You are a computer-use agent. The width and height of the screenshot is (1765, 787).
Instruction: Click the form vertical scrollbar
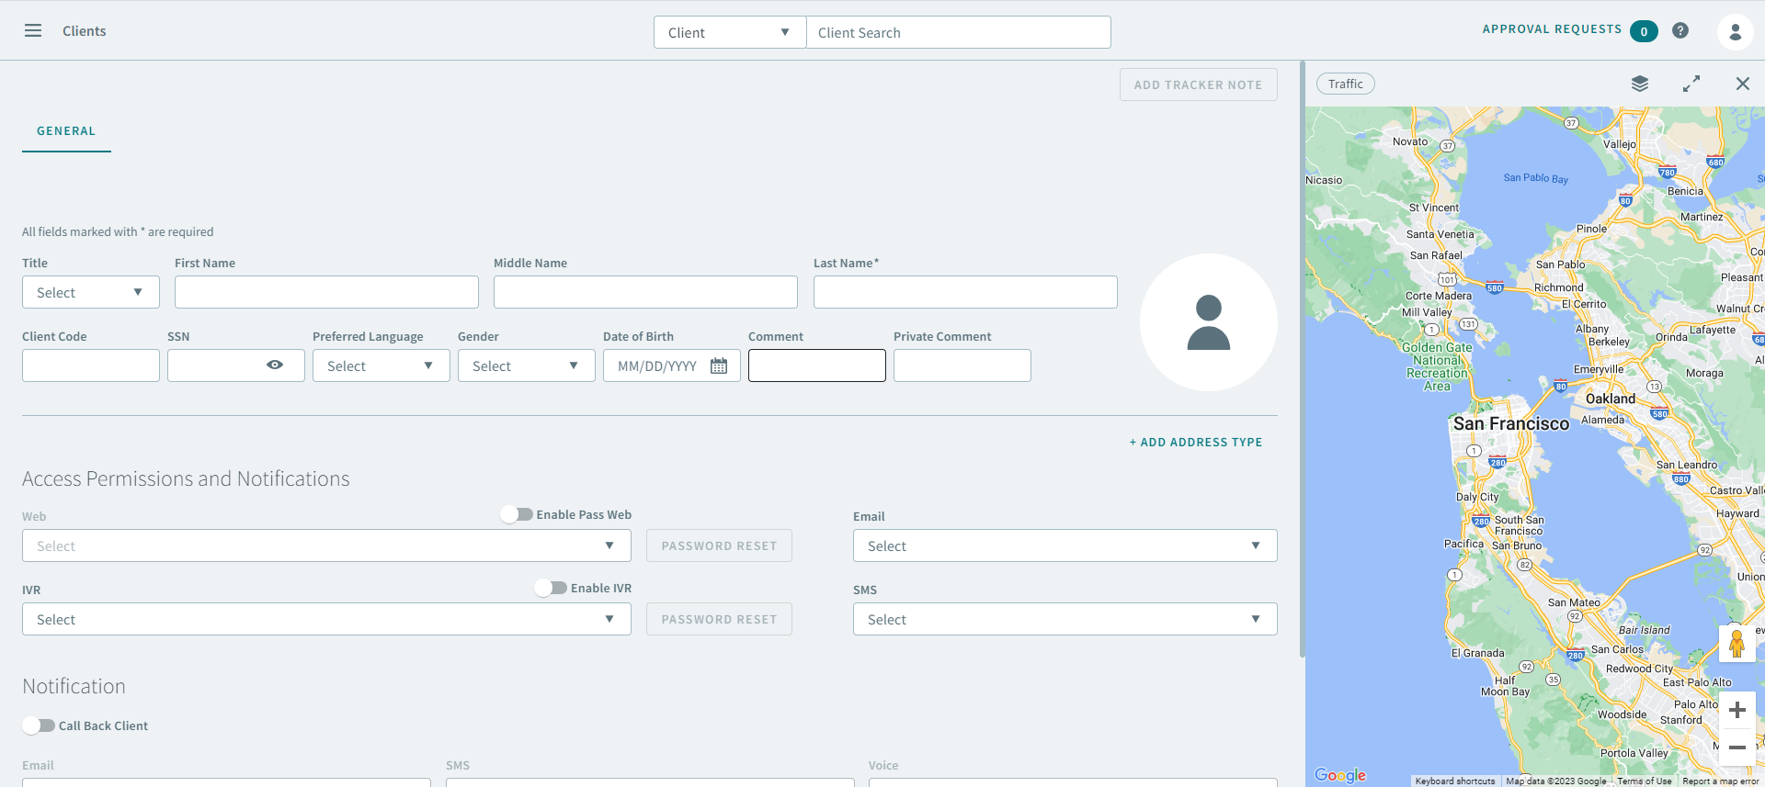(1302, 359)
